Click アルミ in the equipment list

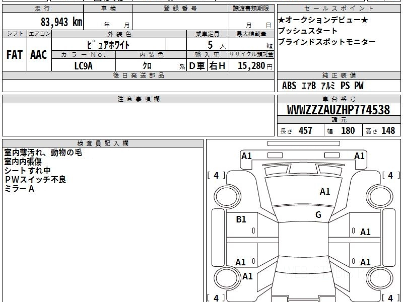pos(328,86)
